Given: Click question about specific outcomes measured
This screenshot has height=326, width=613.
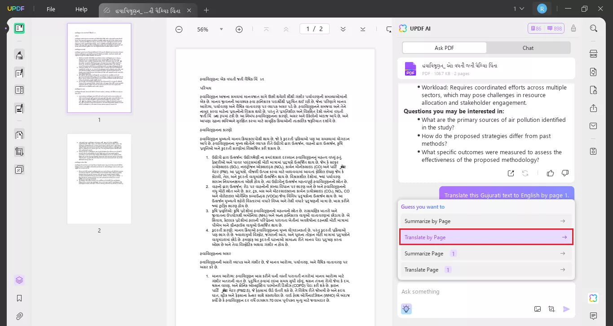Looking at the screenshot, I should coord(492,156).
